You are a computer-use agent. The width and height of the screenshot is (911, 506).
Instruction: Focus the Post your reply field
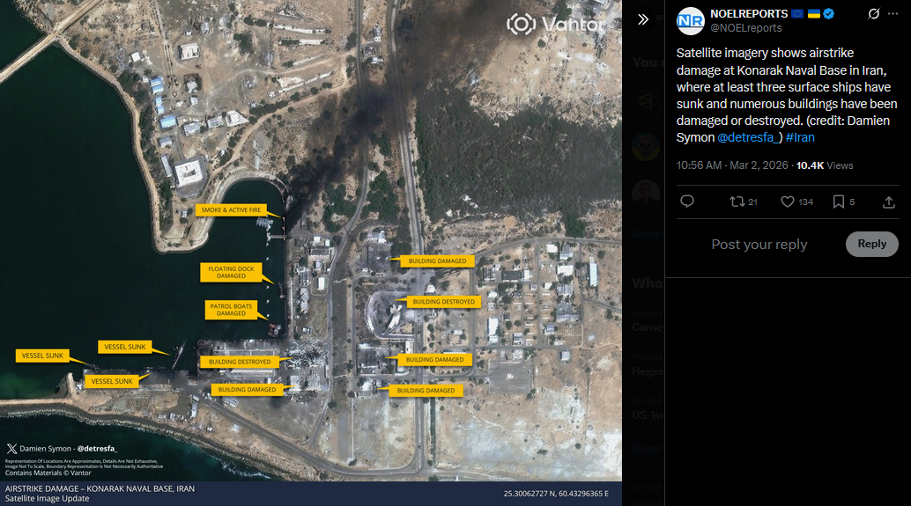pyautogui.click(x=759, y=245)
